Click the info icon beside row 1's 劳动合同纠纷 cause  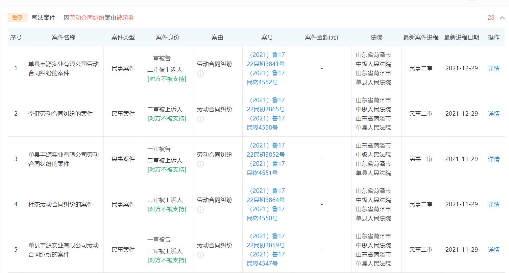pyautogui.click(x=200, y=73)
